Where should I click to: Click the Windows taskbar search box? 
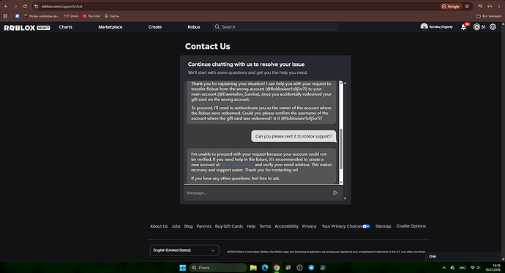coord(218,268)
